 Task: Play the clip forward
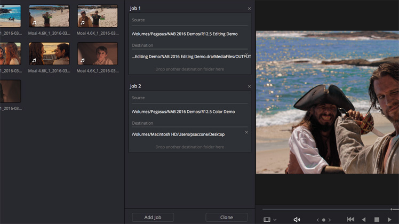pyautogui.click(x=390, y=220)
